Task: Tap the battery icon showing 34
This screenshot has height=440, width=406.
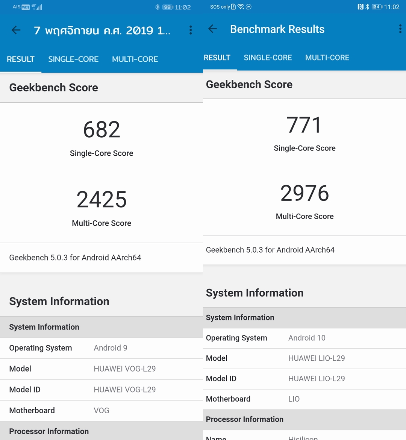Action: pos(377,7)
